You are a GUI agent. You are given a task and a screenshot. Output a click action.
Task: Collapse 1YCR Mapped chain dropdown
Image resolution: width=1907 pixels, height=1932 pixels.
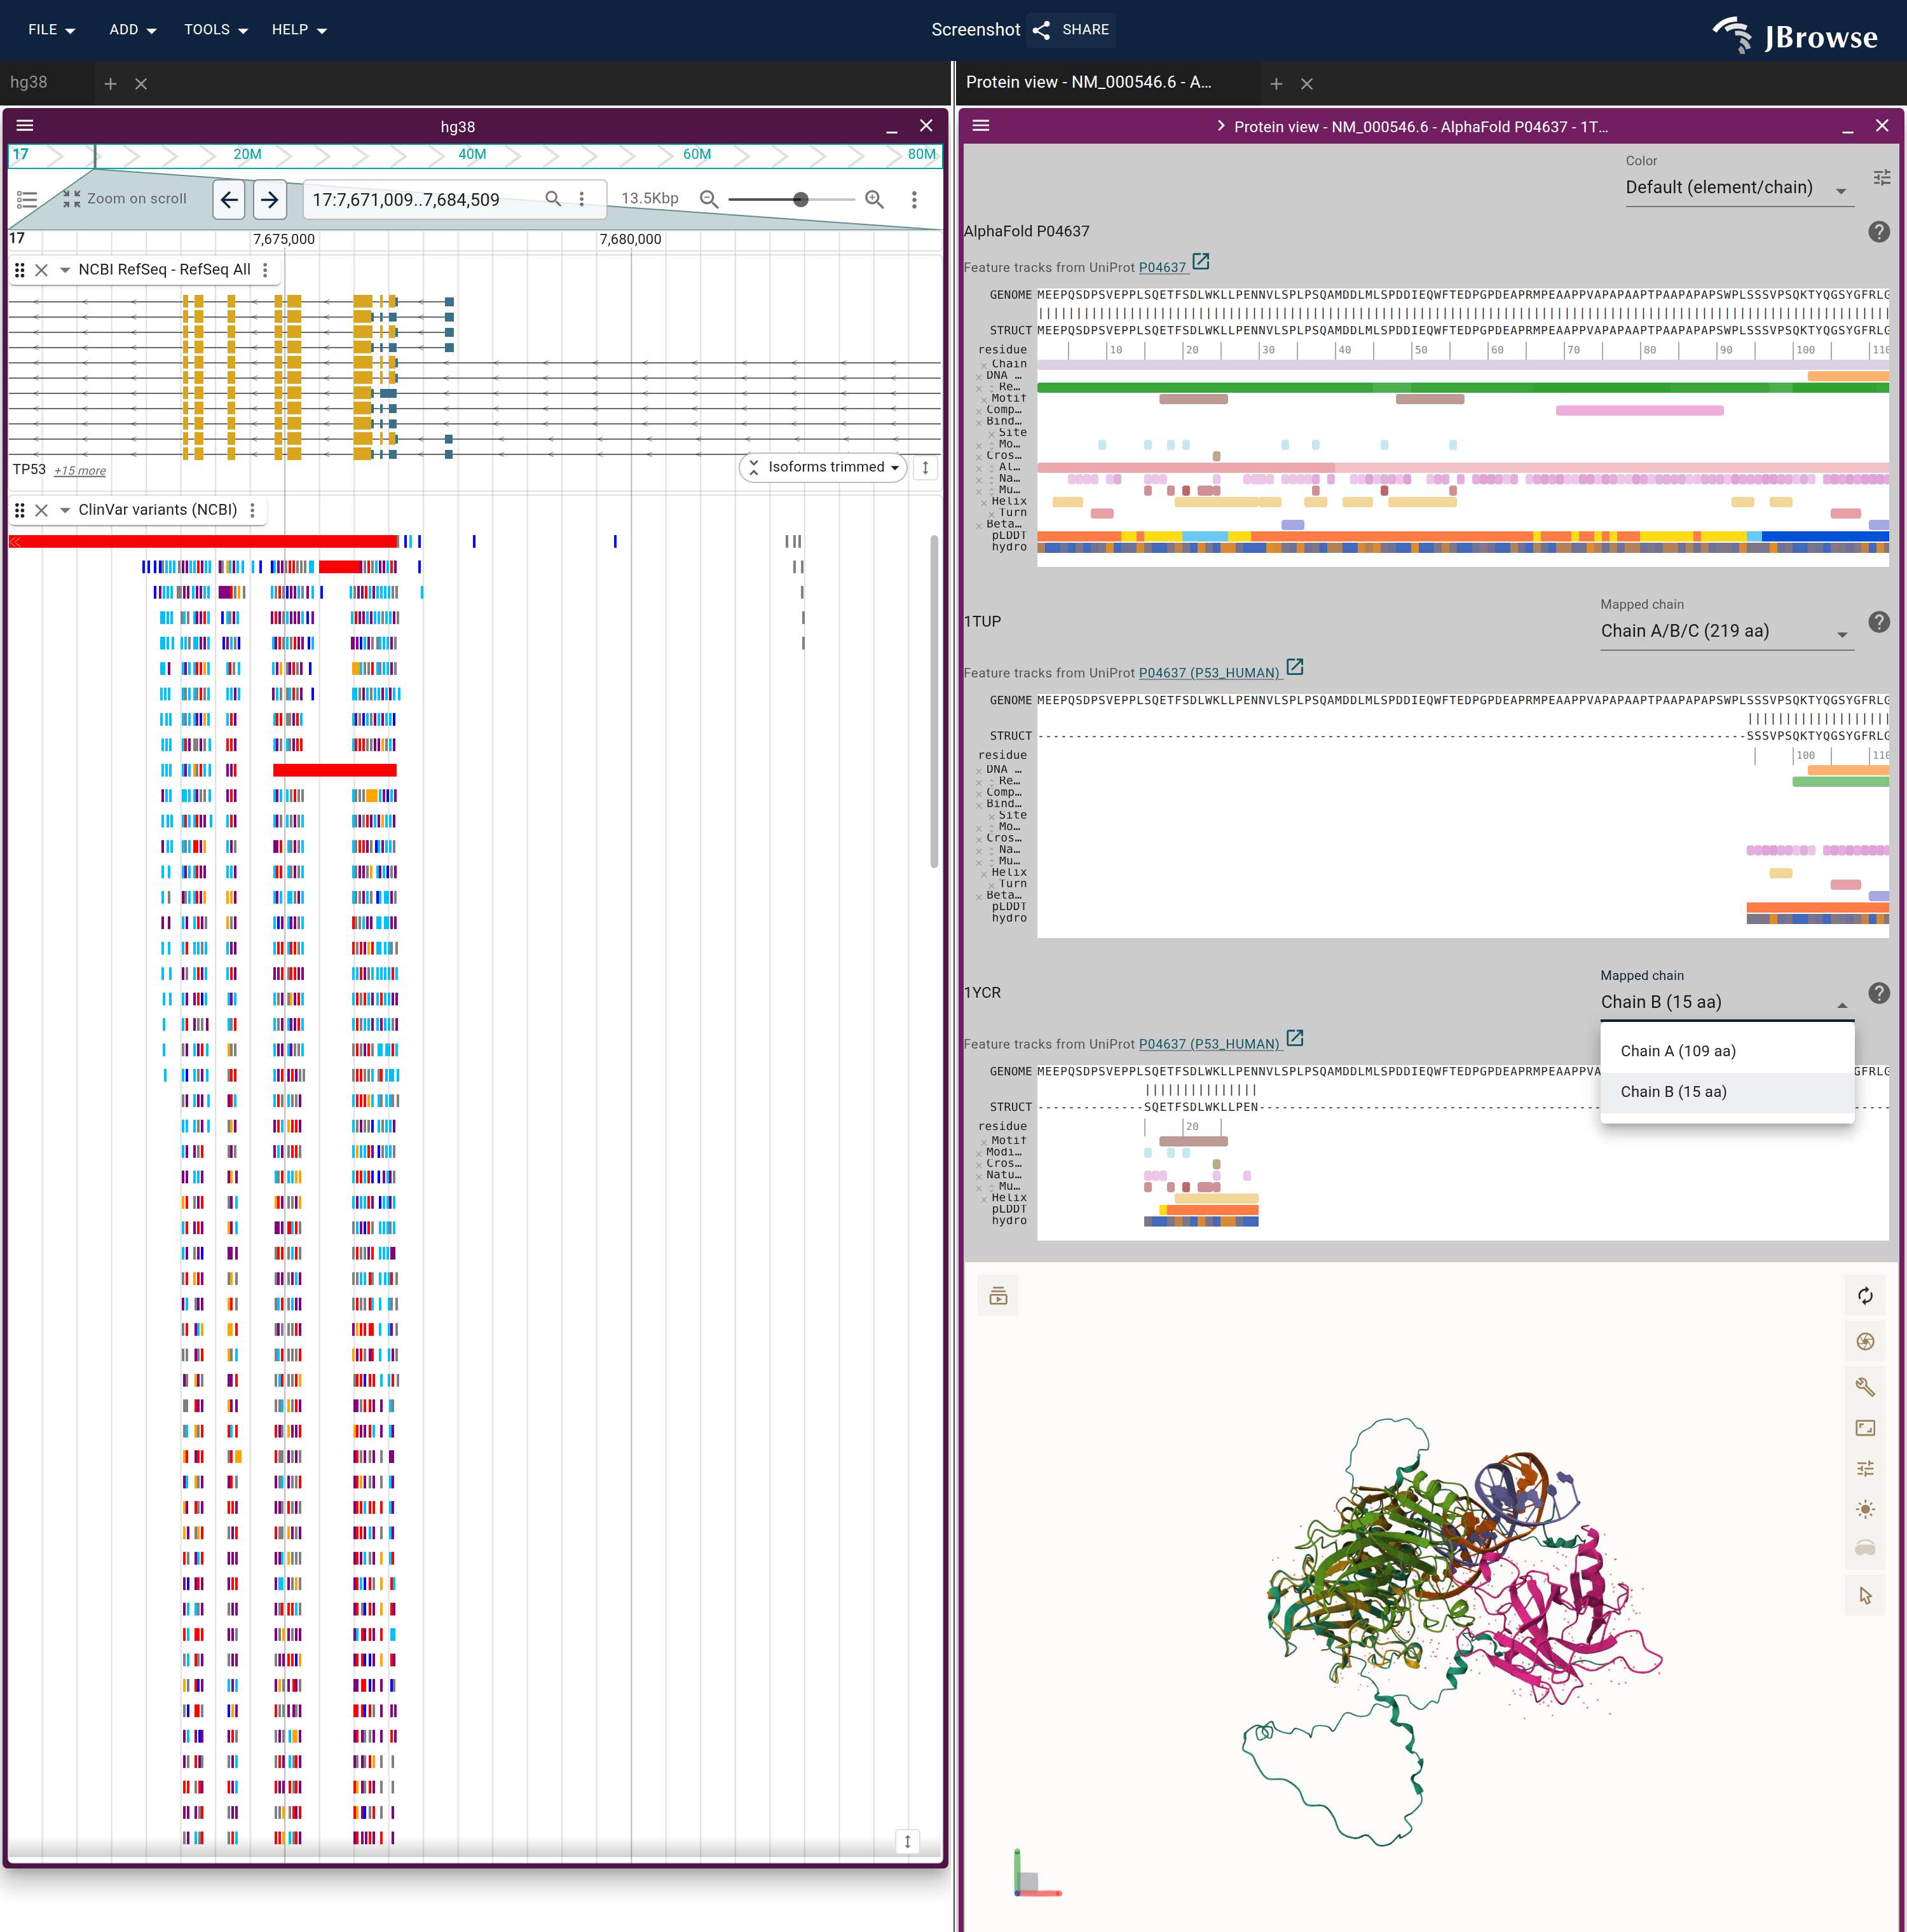click(x=1727, y=1003)
